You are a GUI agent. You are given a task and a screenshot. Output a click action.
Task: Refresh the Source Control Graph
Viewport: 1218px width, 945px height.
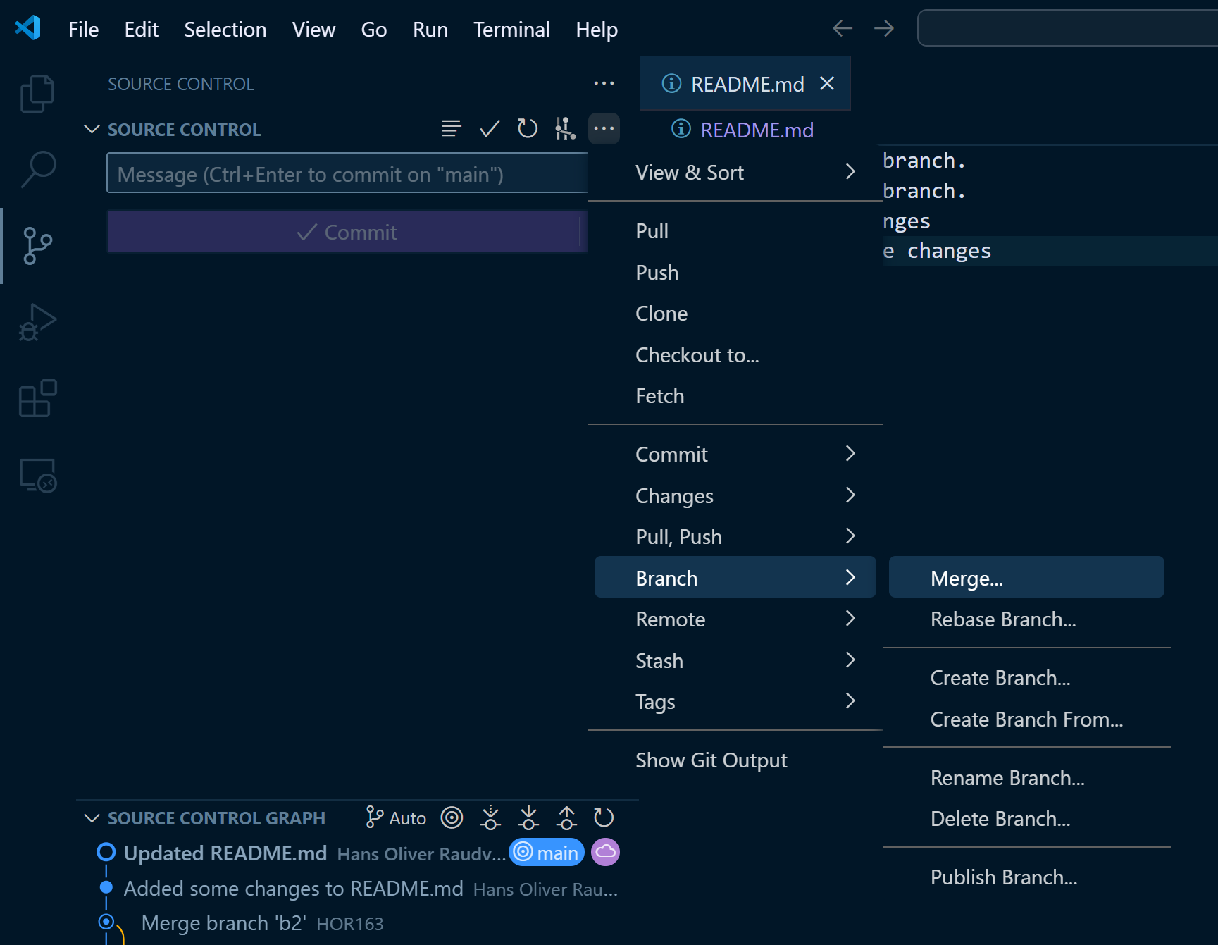604,817
